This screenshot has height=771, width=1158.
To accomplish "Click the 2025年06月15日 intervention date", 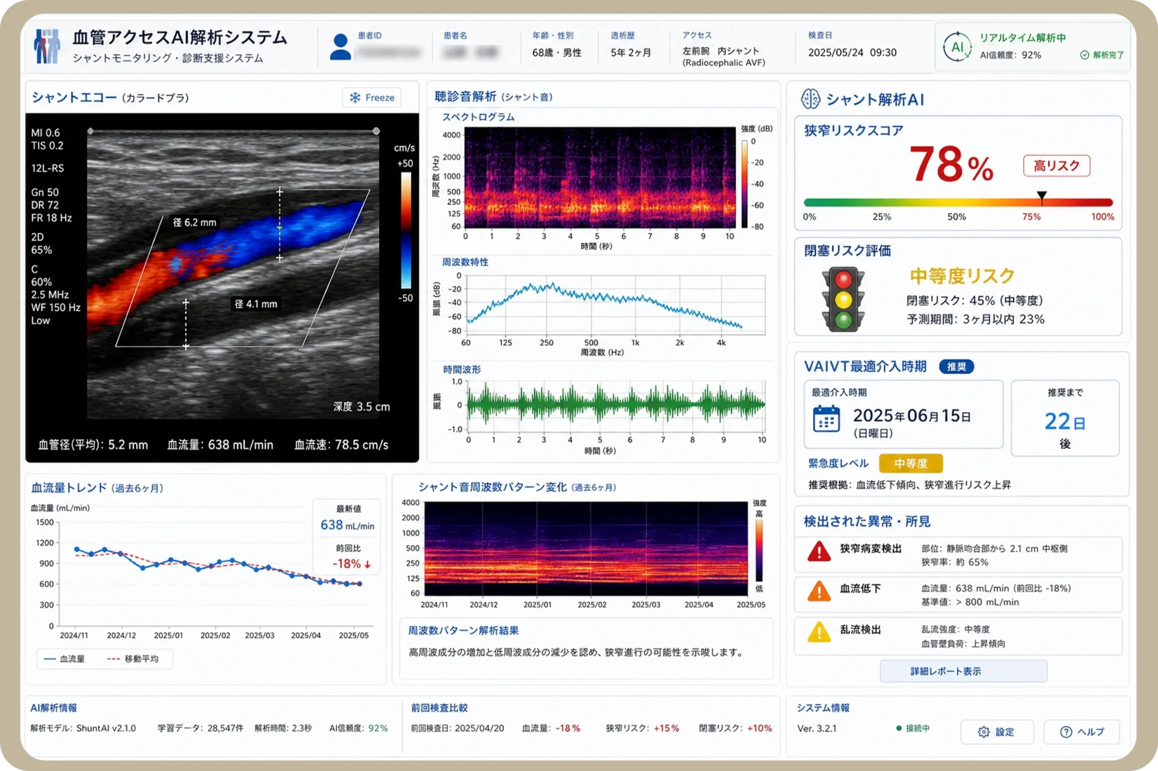I will tap(911, 416).
